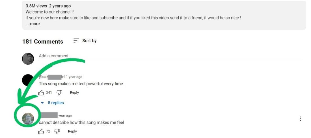Dislike the 'cannot describe how this song' comment

click(x=57, y=131)
